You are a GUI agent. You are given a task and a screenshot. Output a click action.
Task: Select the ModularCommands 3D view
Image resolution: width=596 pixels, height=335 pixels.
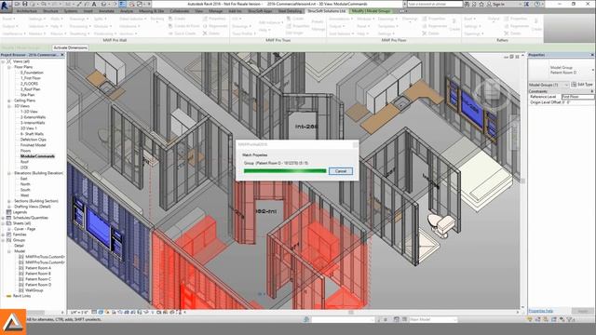37,156
